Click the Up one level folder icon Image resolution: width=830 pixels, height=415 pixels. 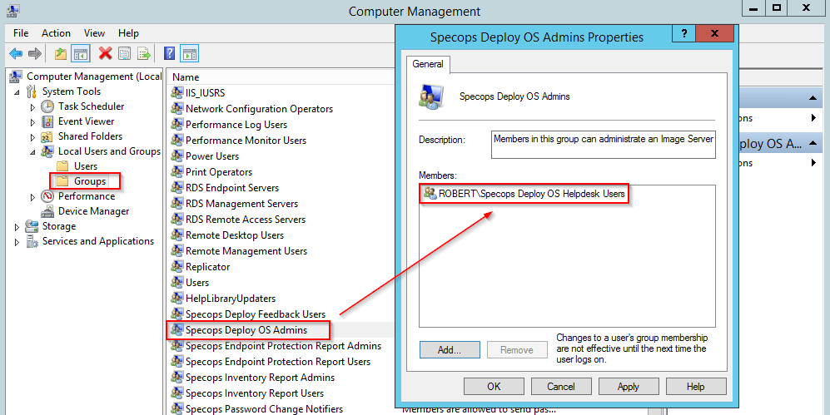pos(61,53)
